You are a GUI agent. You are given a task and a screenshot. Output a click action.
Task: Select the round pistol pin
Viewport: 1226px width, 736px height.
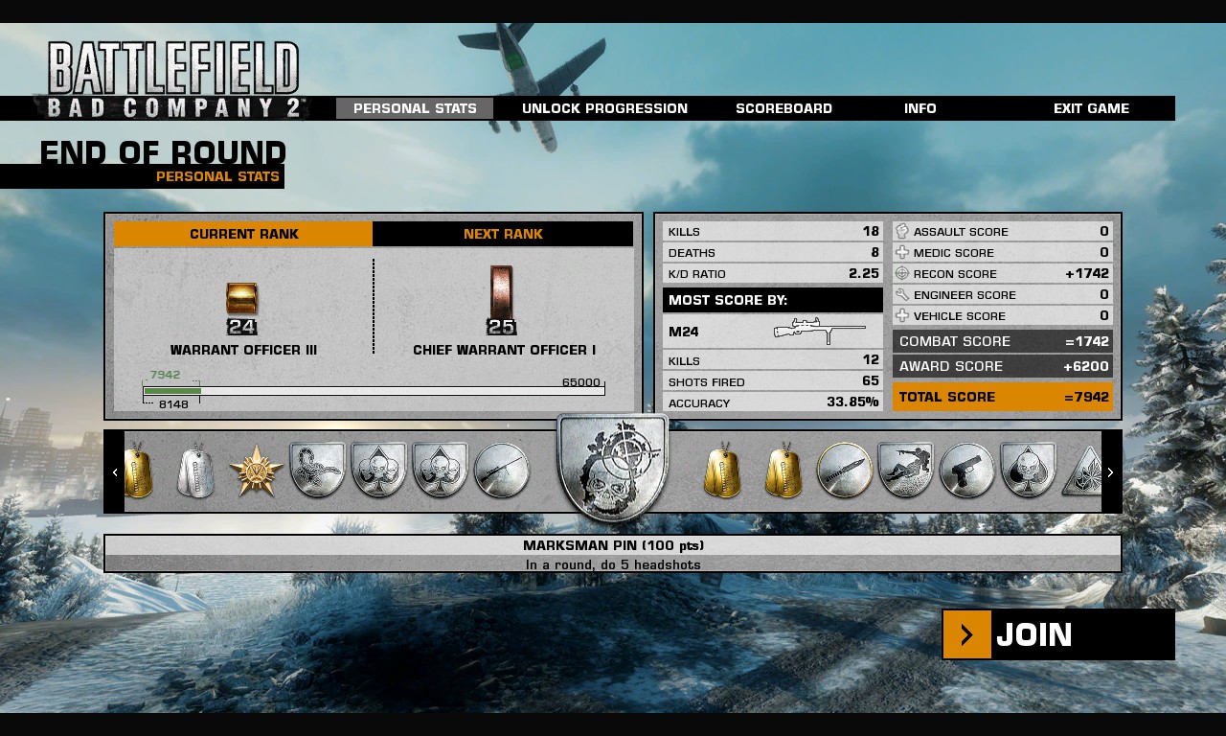click(967, 471)
